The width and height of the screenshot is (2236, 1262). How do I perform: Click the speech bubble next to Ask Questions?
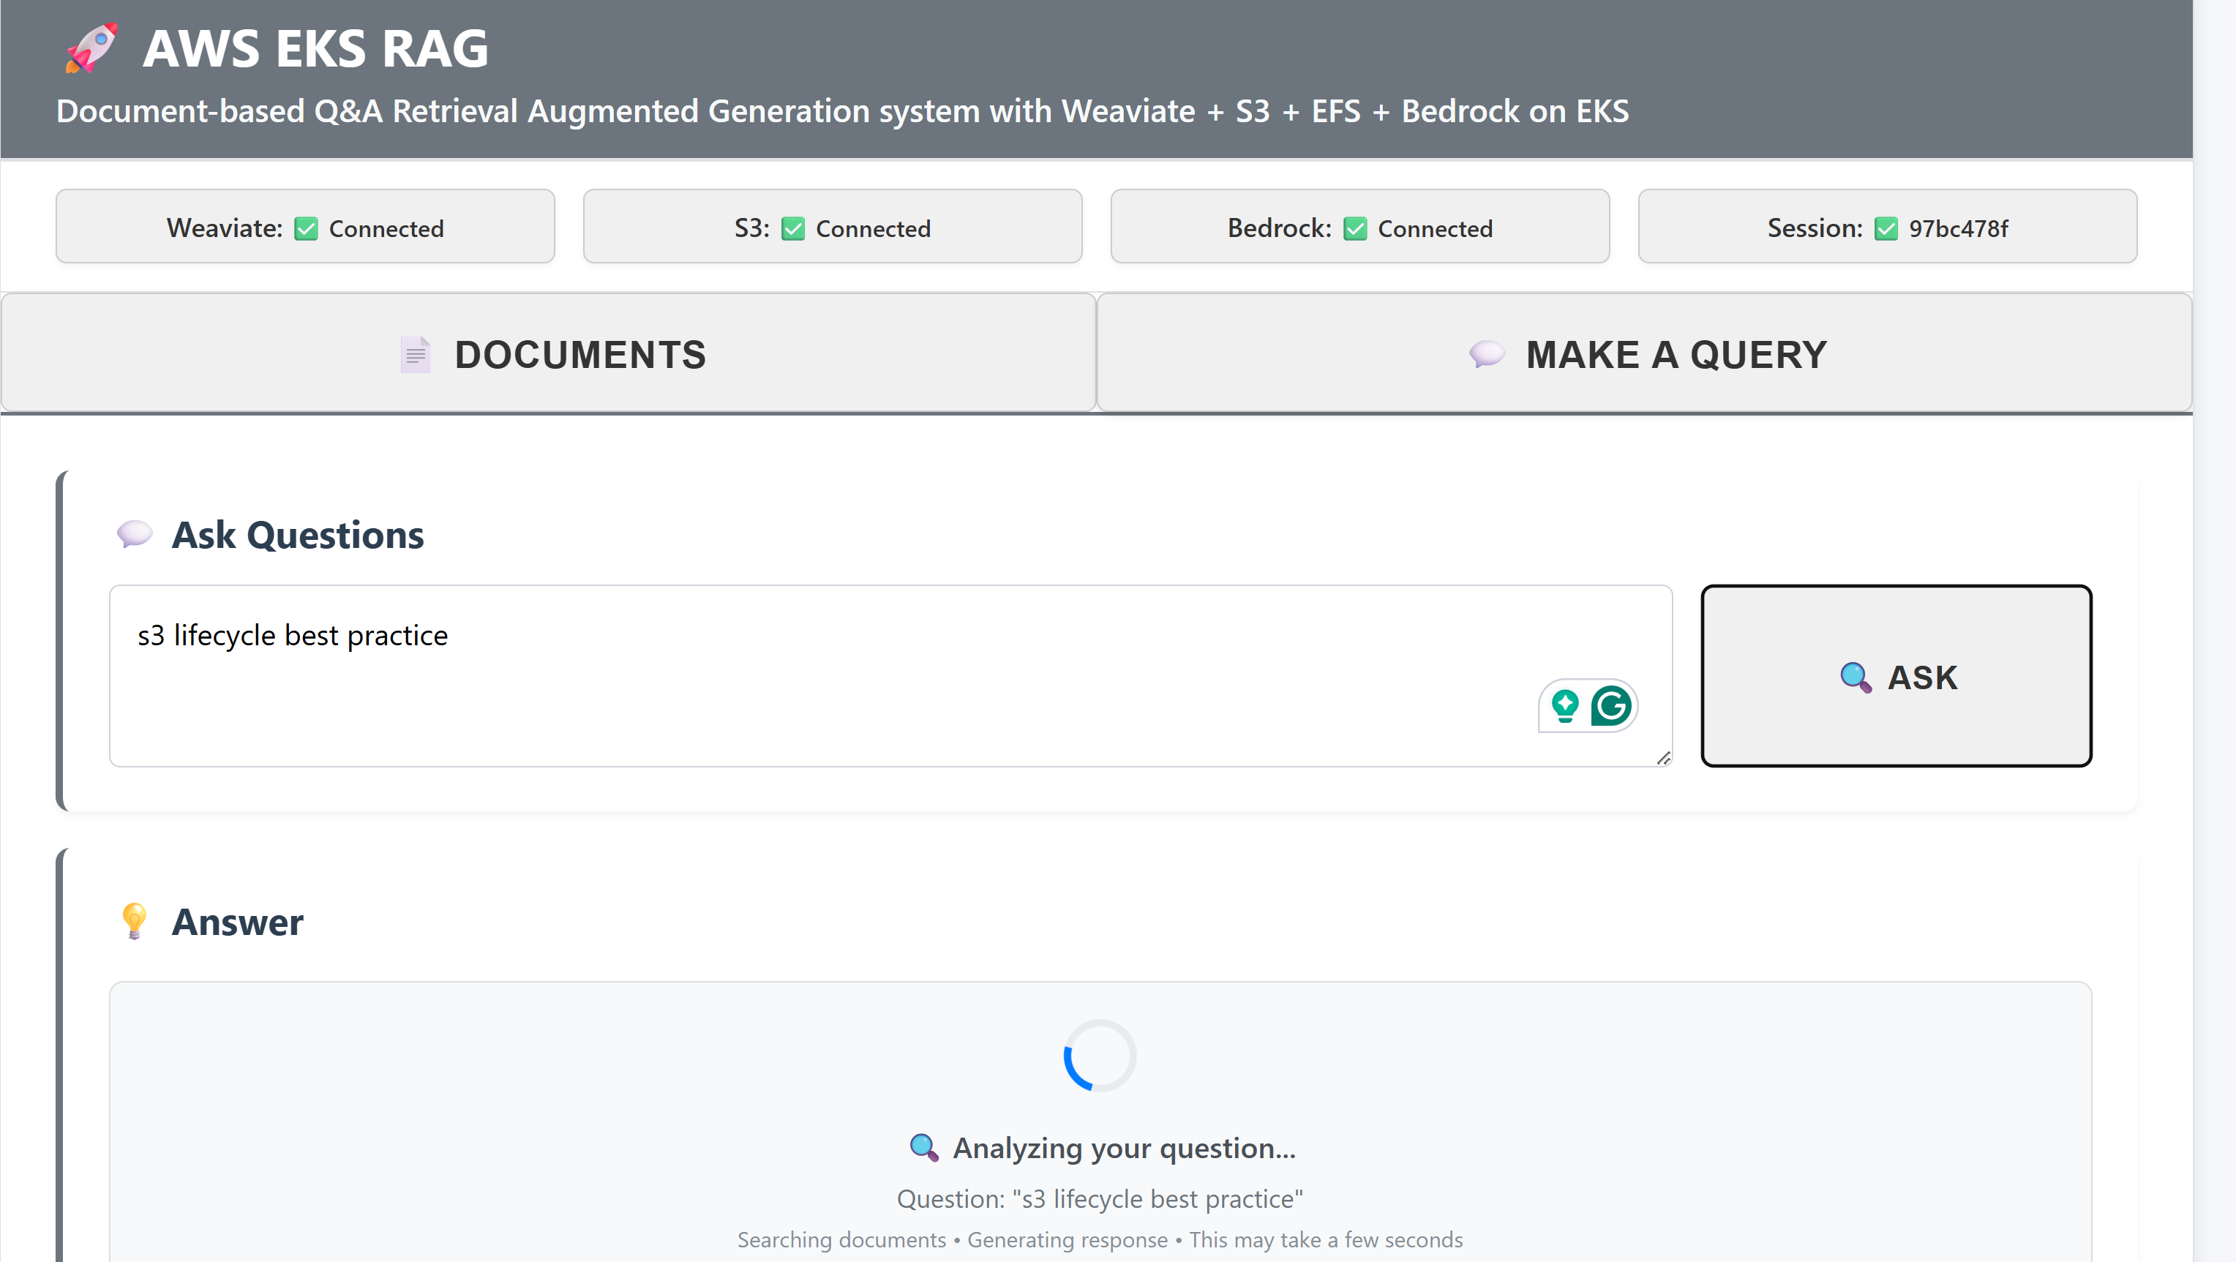point(134,534)
